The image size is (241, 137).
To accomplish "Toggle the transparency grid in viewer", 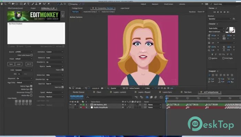I will pos(127,88).
